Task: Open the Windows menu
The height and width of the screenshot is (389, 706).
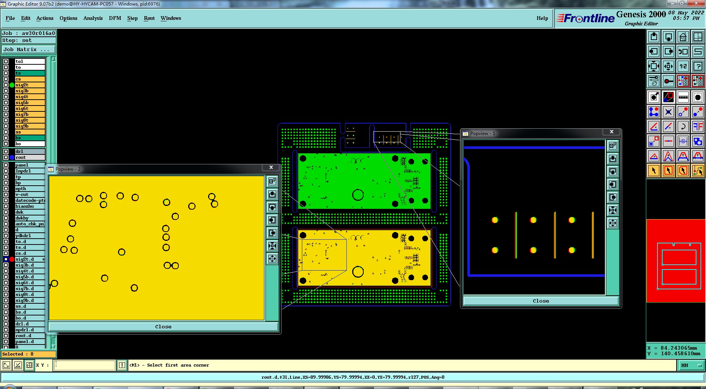Action: point(171,18)
